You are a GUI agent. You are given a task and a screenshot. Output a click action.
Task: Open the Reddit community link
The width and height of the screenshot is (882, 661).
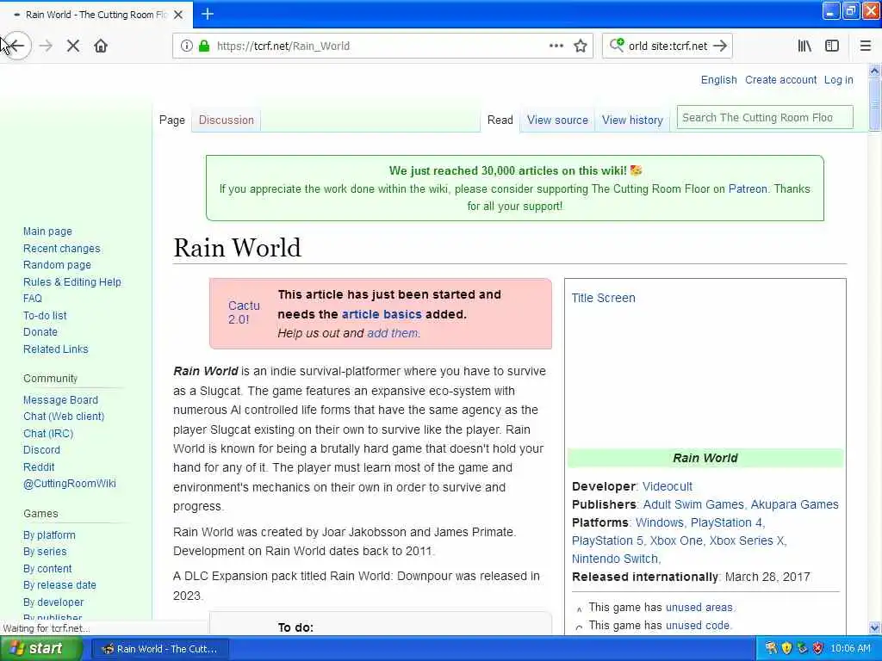coord(39,466)
